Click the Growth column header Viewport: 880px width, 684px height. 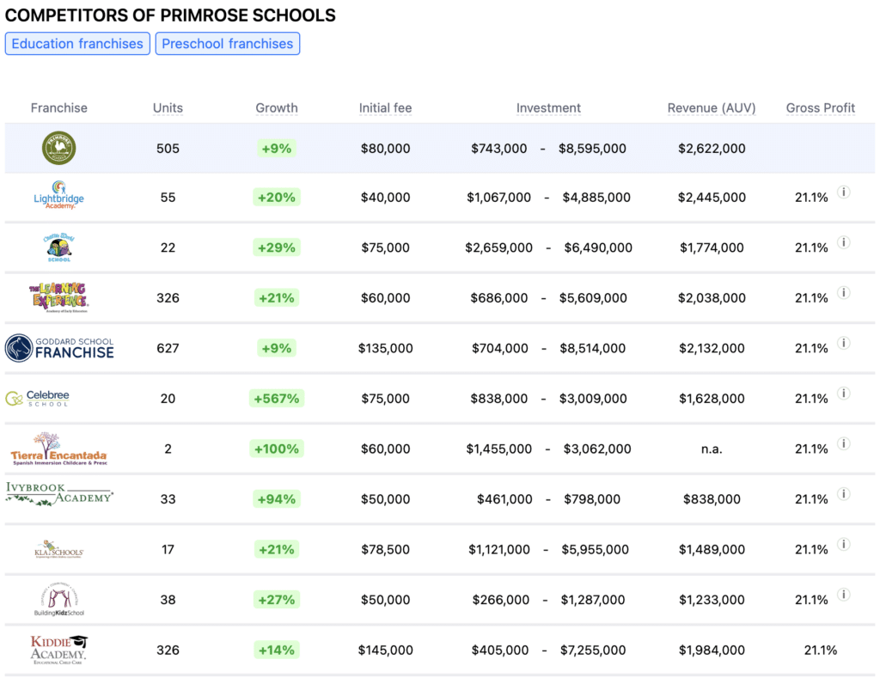click(x=277, y=107)
